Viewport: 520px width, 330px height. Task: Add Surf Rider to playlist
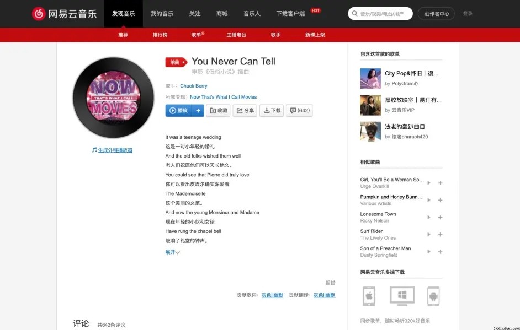click(x=440, y=234)
